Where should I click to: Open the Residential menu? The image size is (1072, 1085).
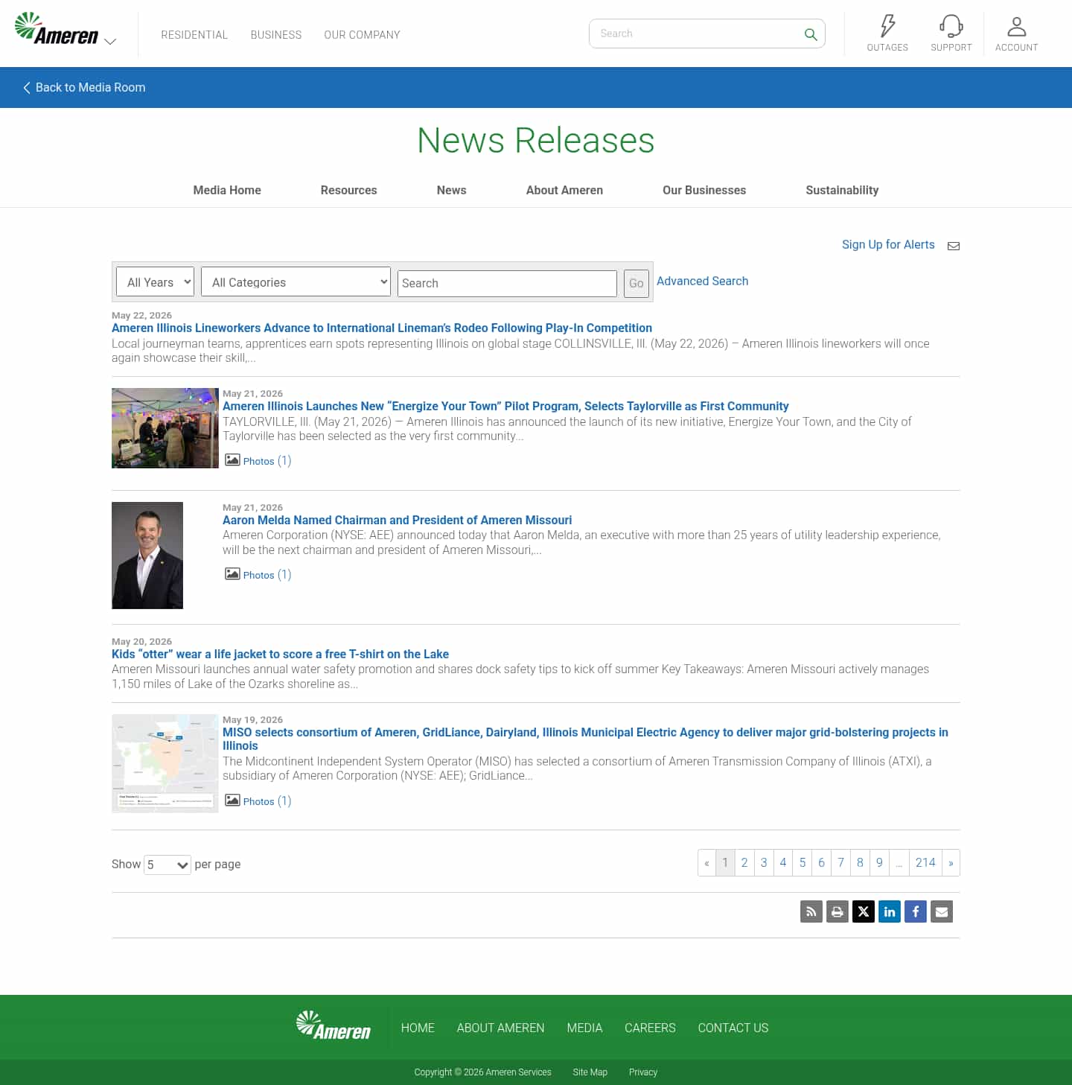(x=194, y=35)
